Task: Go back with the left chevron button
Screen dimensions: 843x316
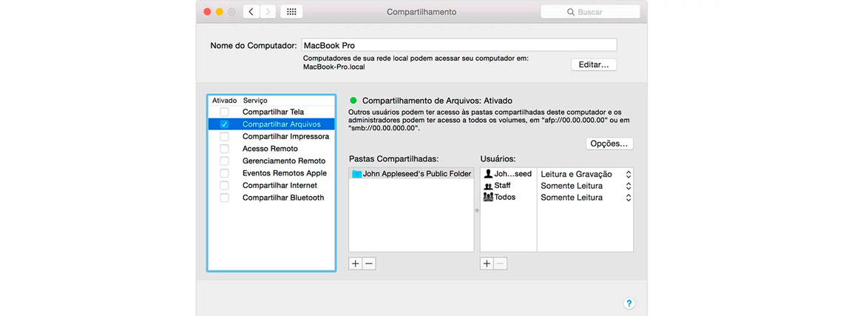Action: tap(251, 11)
